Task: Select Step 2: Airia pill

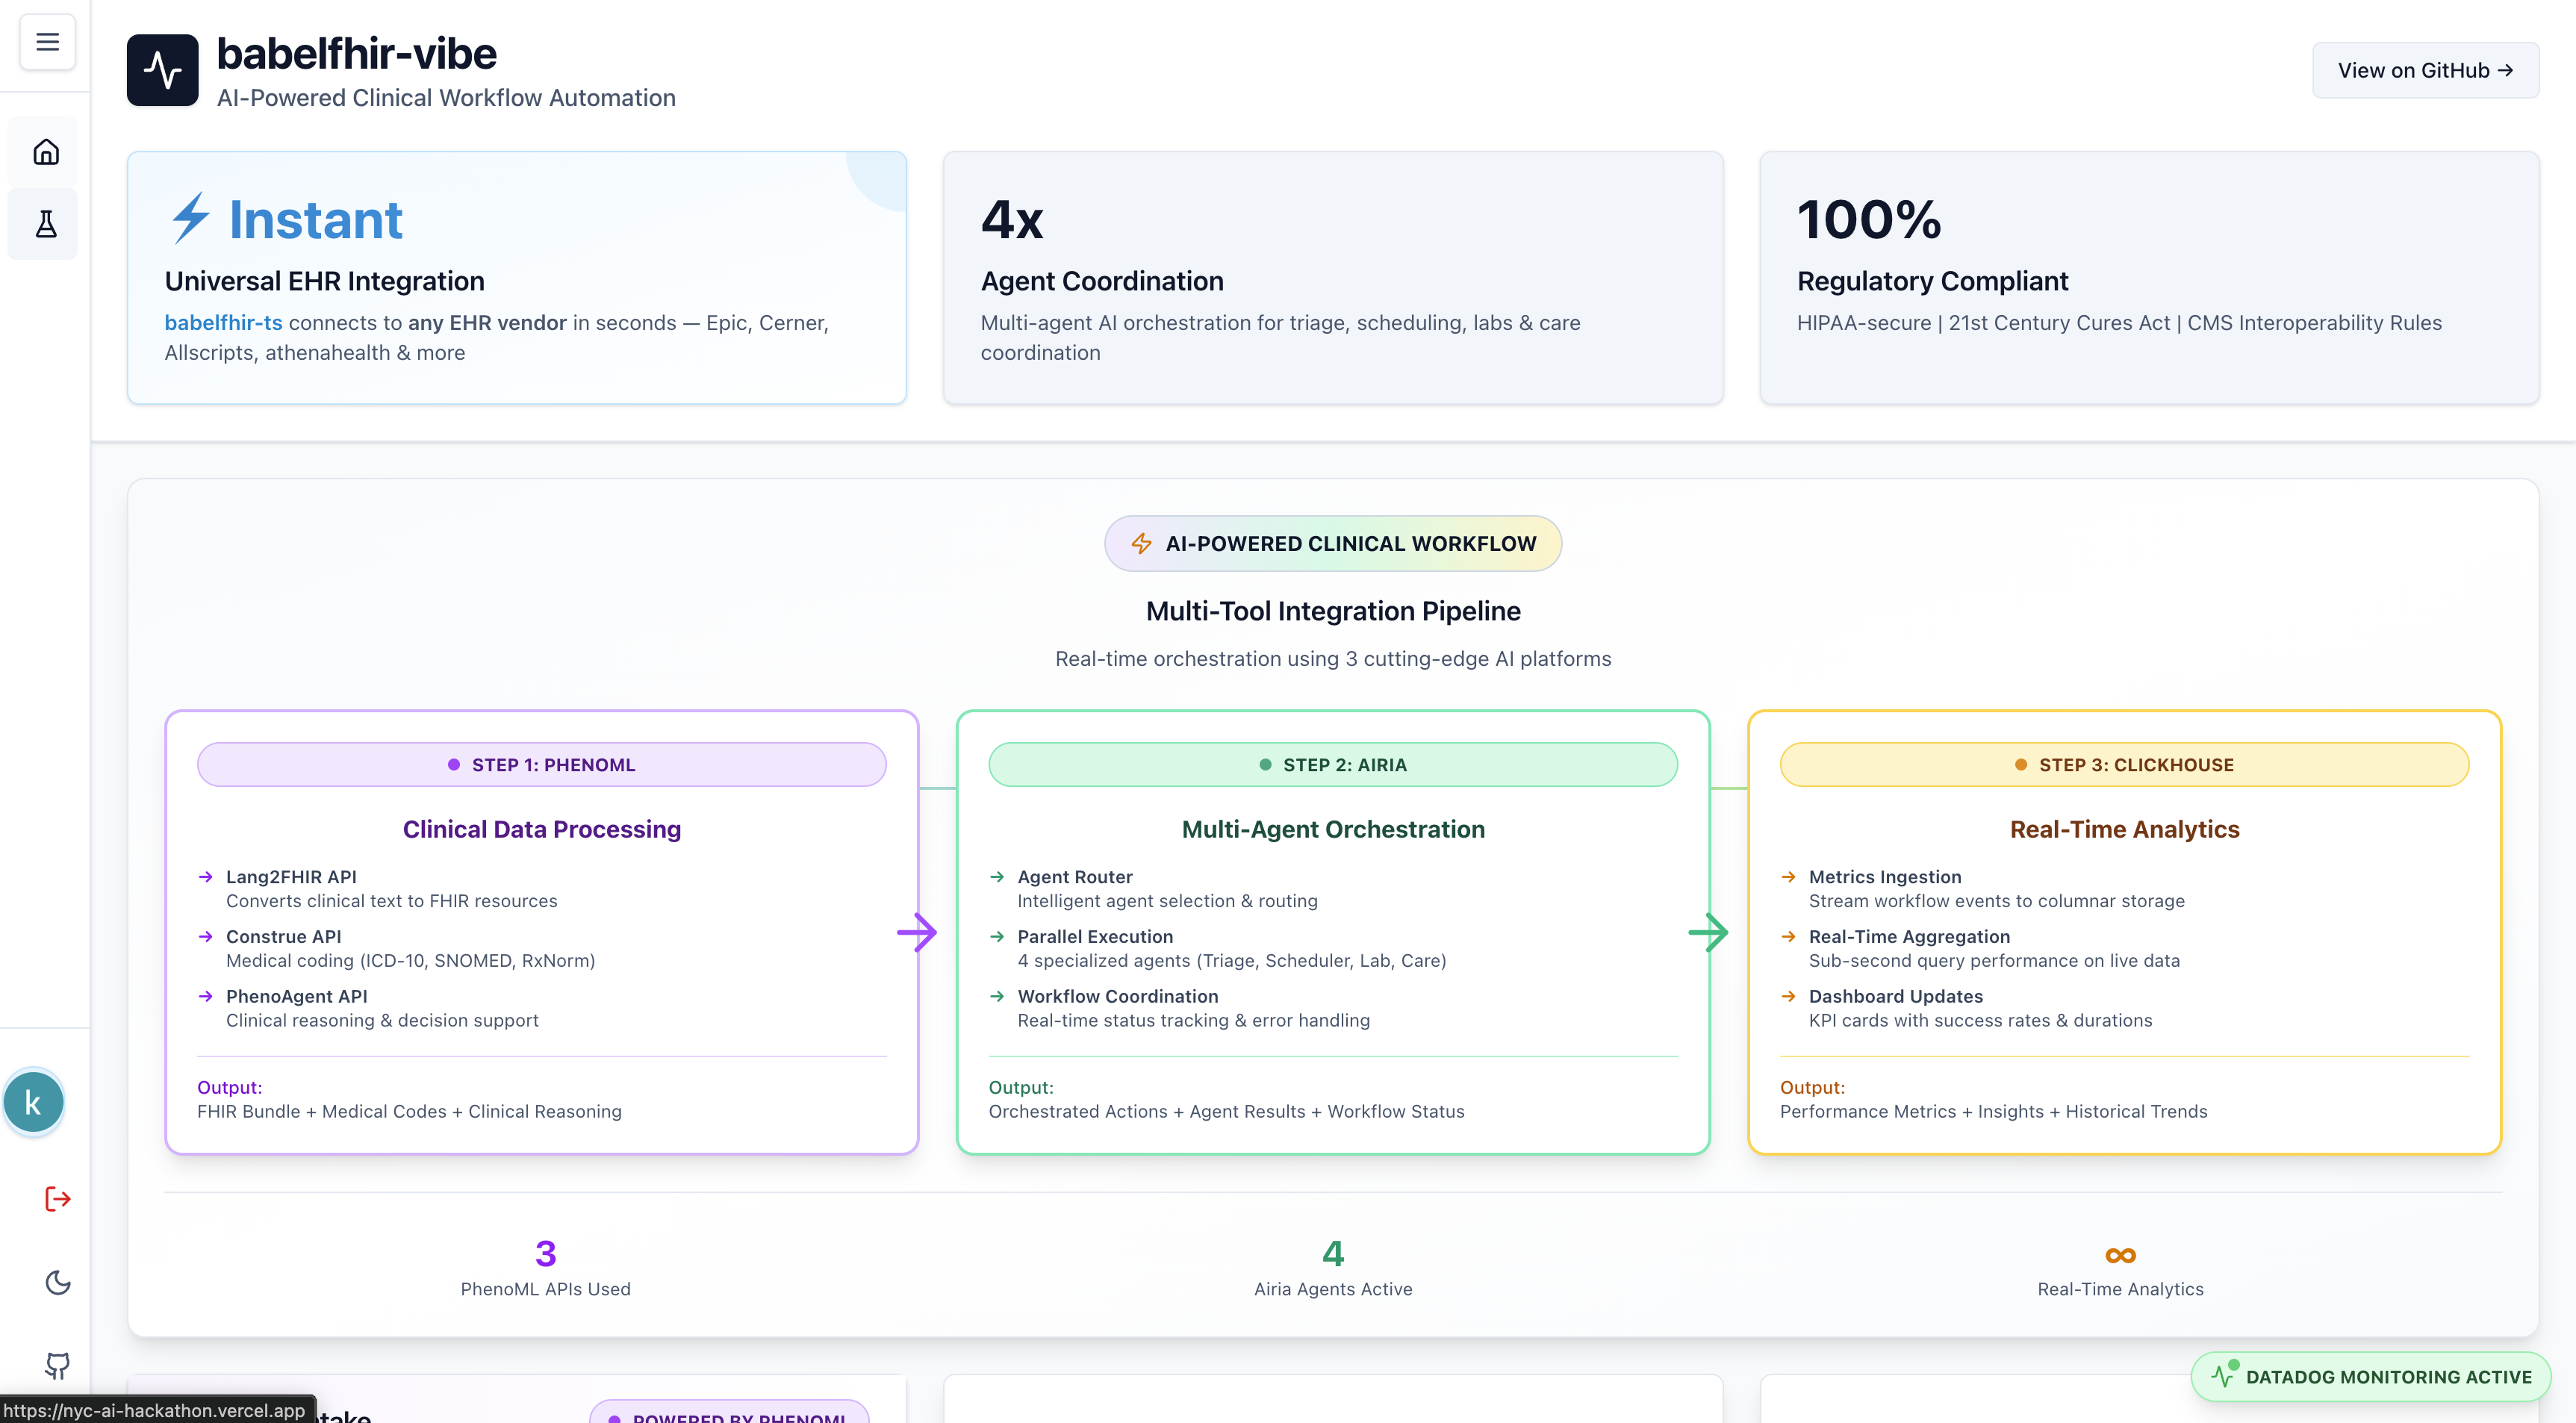Action: 1332,764
